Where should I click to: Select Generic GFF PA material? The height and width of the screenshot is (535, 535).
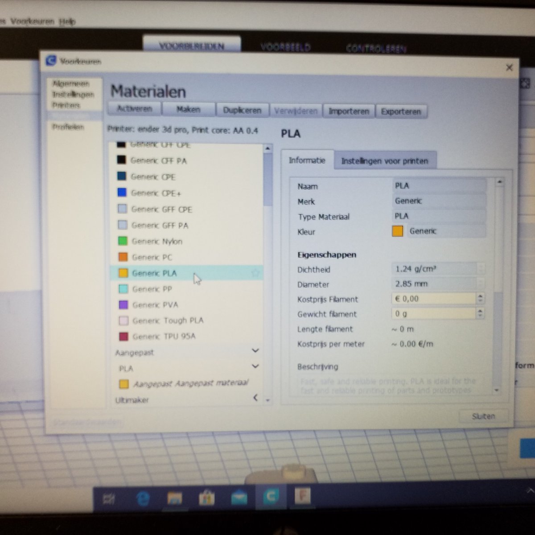(186, 225)
